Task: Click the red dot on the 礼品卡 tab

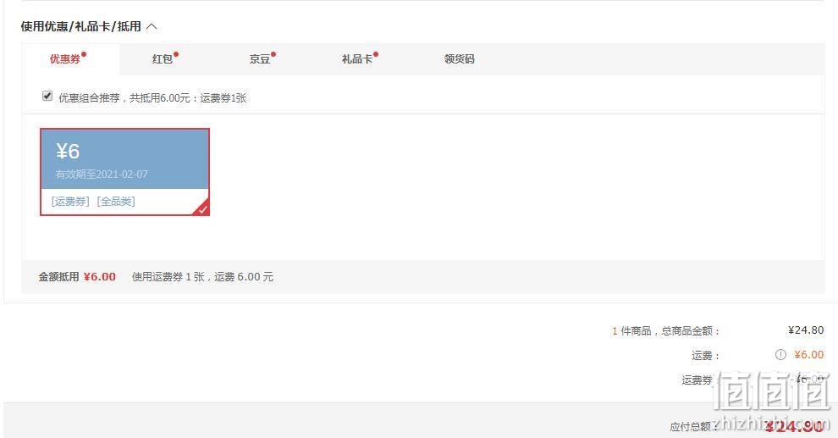Action: click(x=376, y=54)
